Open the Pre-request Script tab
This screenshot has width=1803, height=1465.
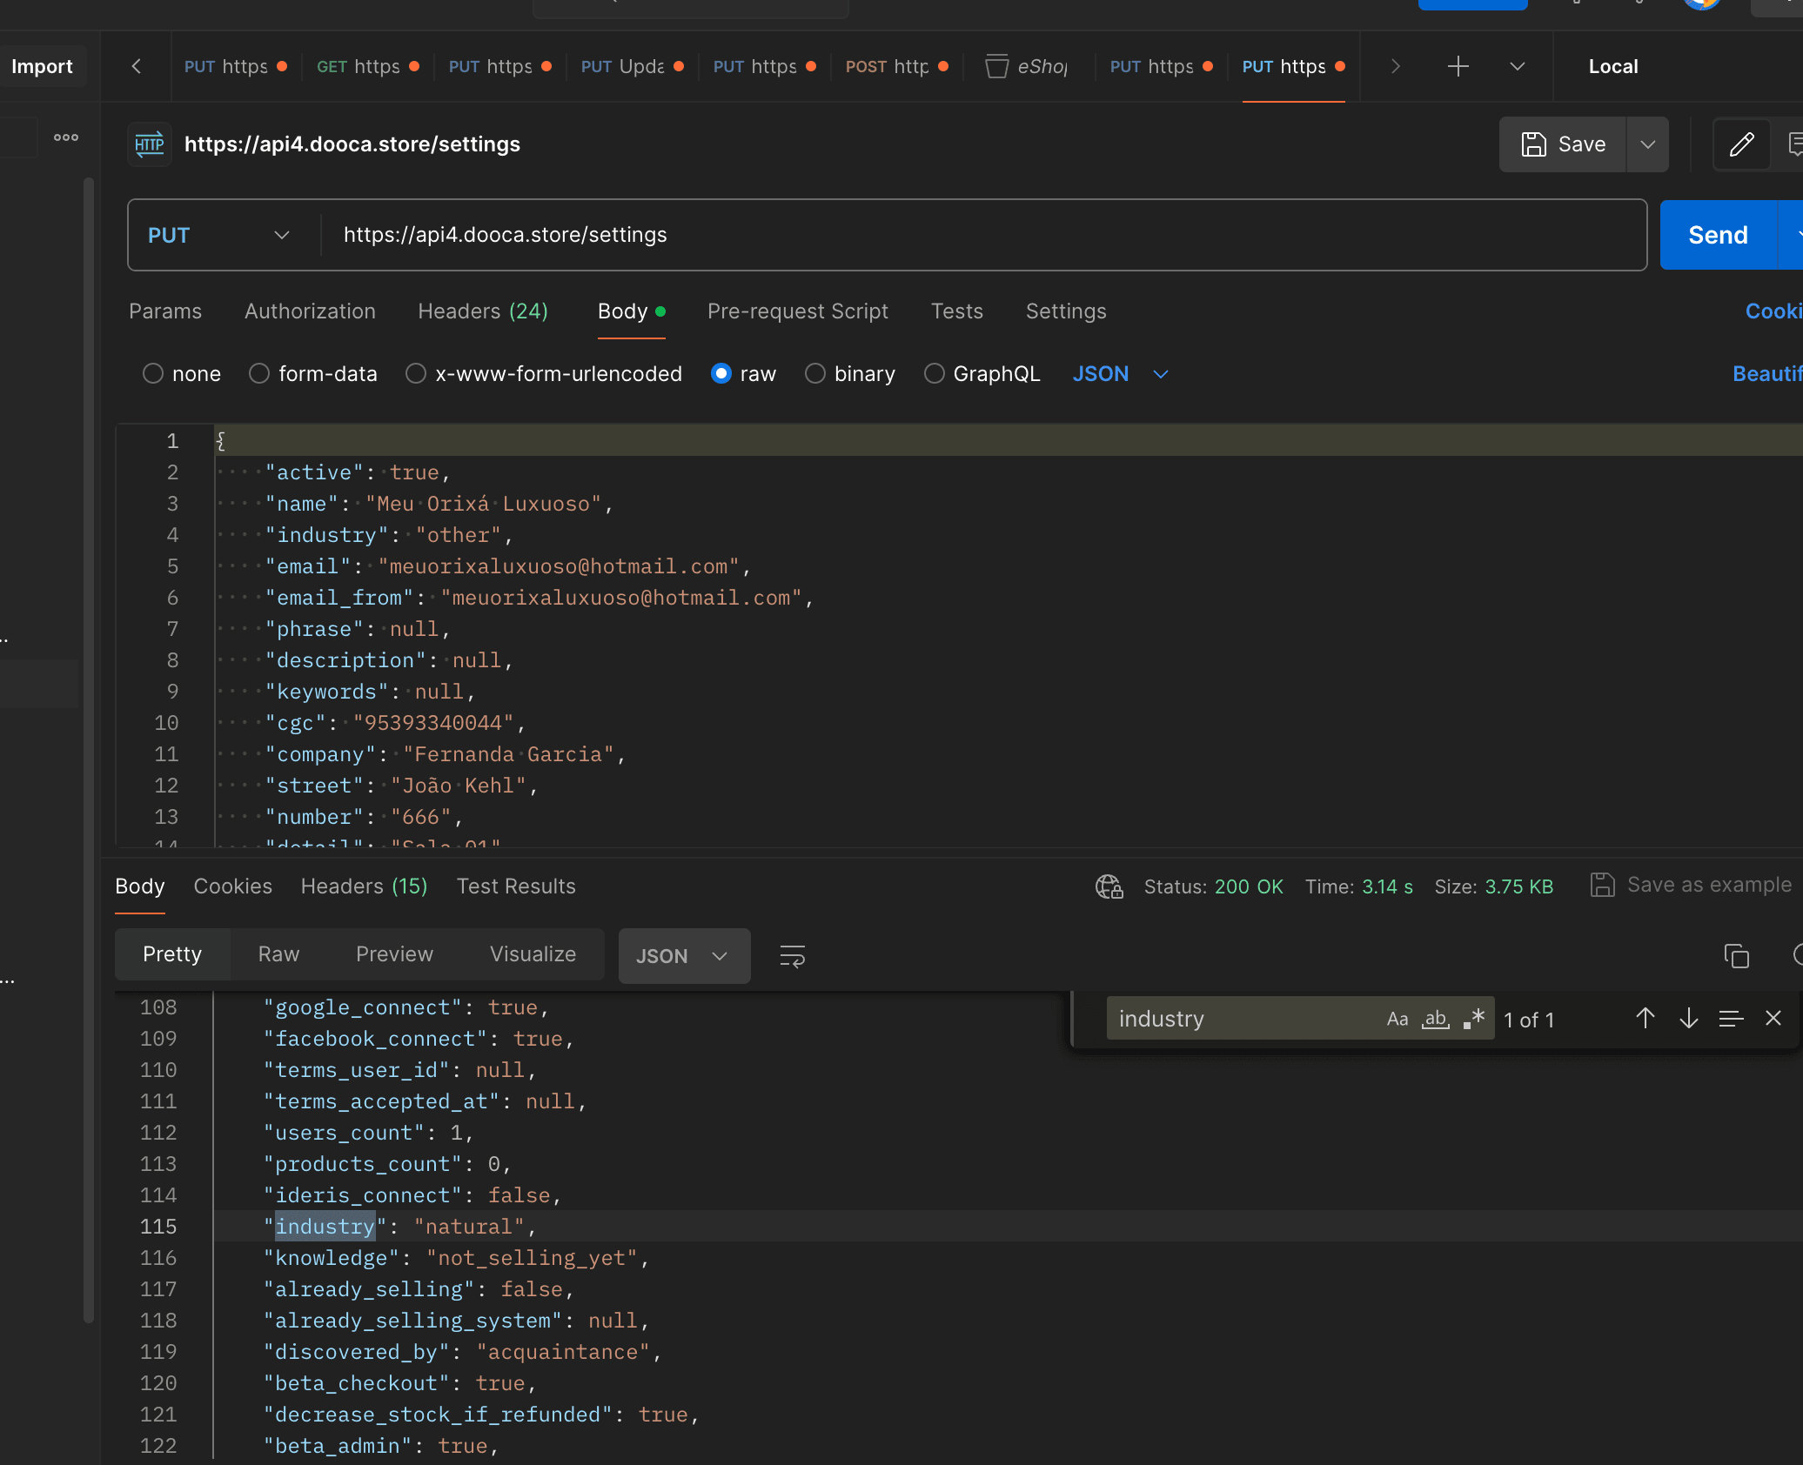coord(798,311)
